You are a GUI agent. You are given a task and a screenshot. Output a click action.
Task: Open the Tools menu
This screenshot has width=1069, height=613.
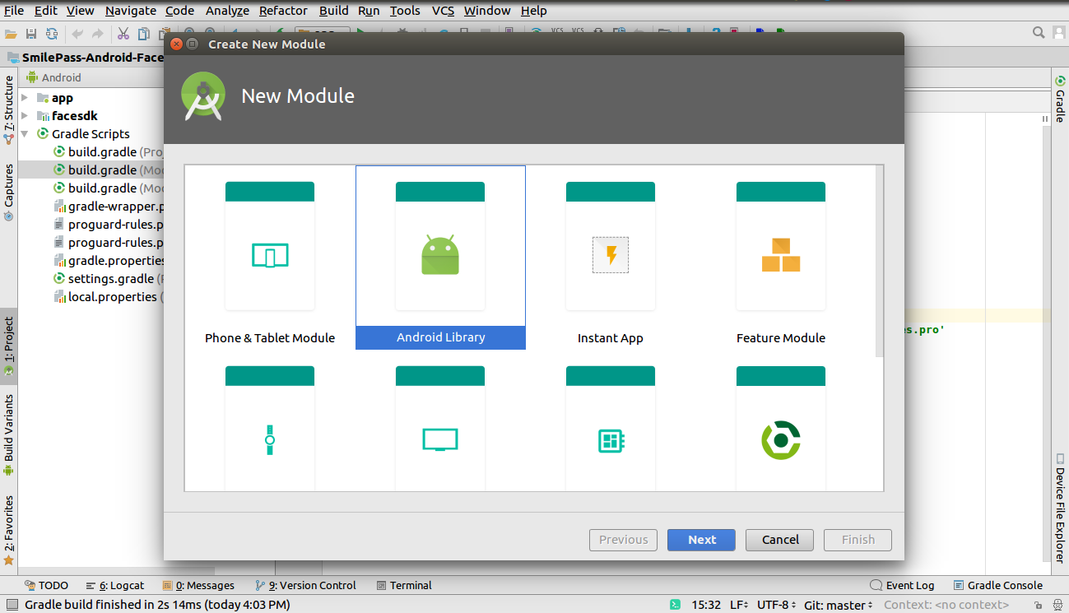point(405,11)
